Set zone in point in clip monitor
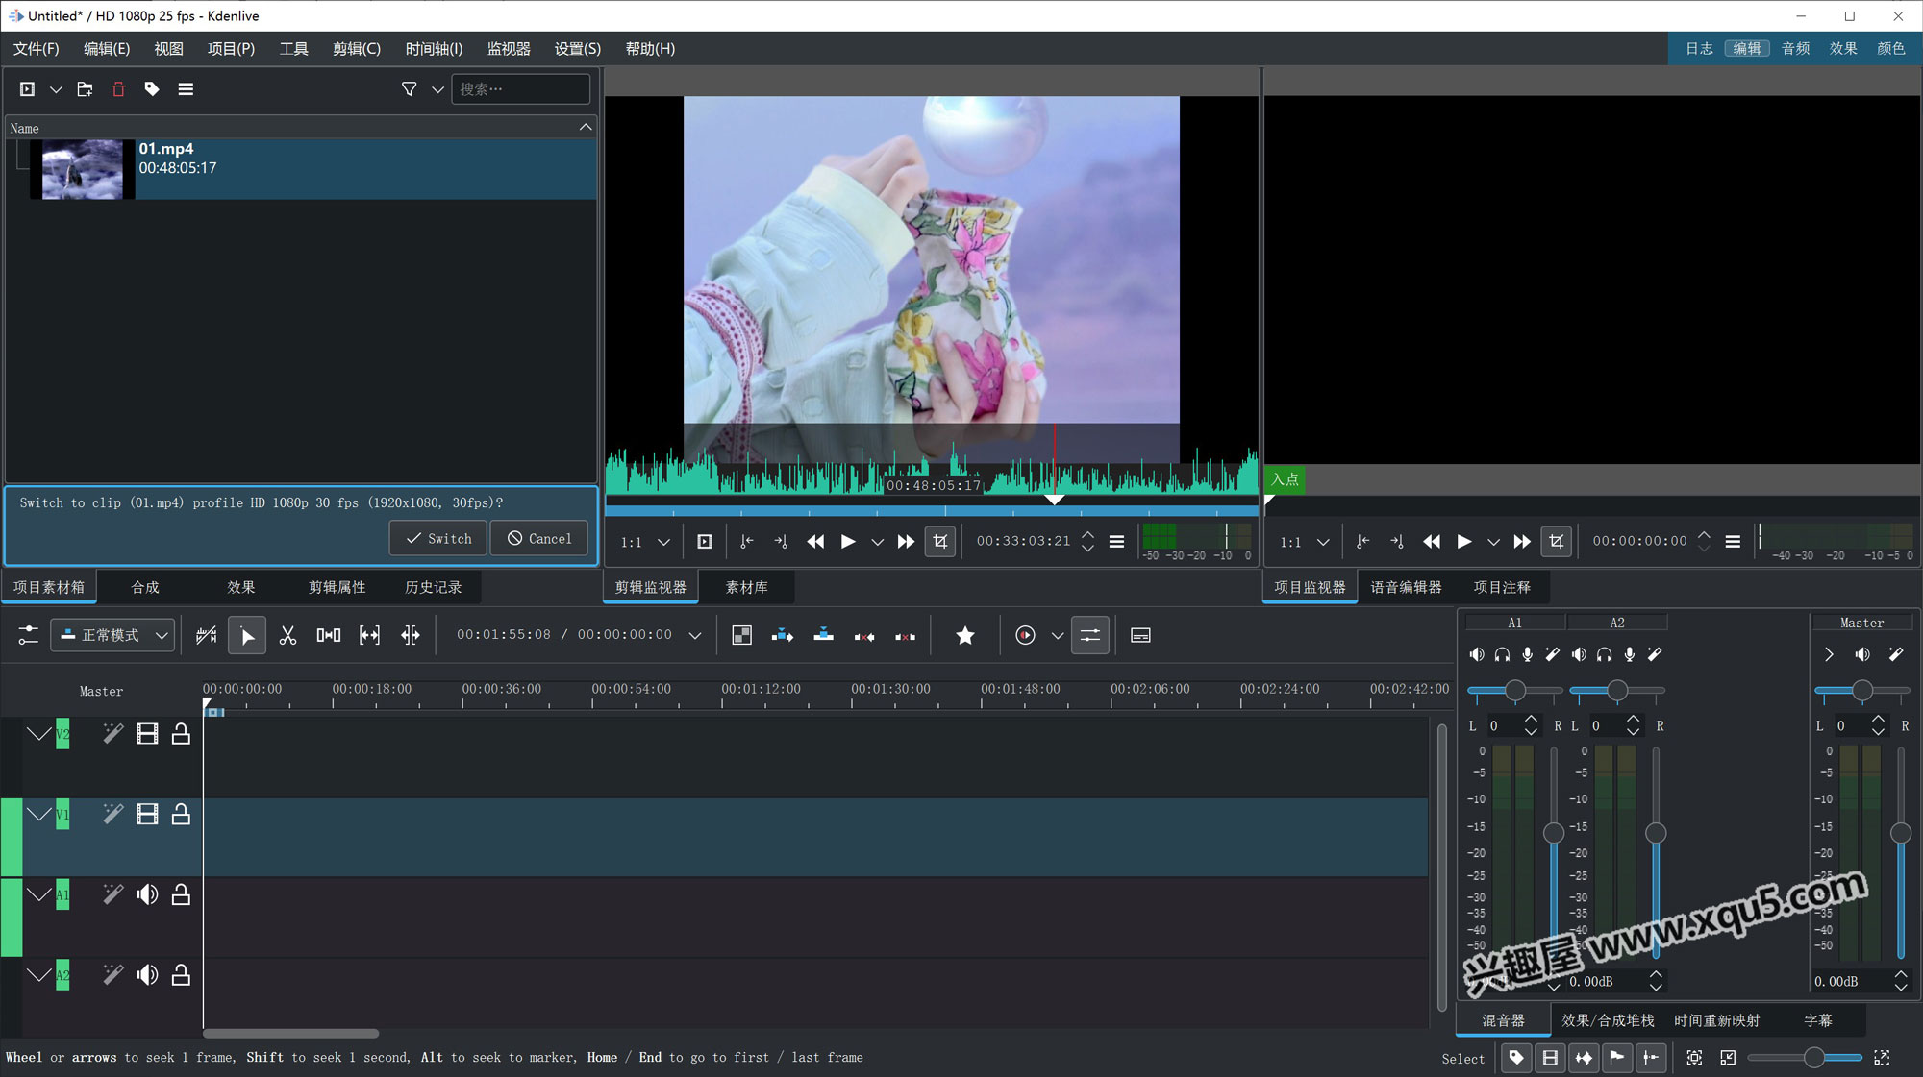1923x1077 pixels. pos(746,542)
